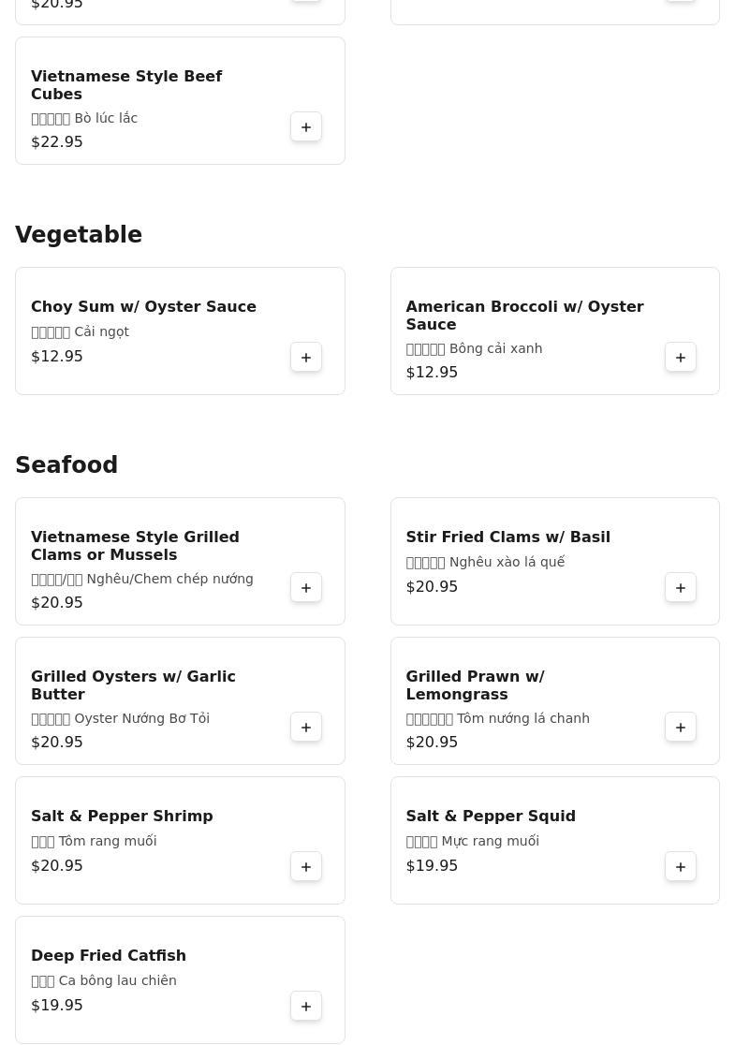
Task: Select the Choy Sum w/ Oyster Sauce title
Action: pyautogui.click(x=143, y=307)
